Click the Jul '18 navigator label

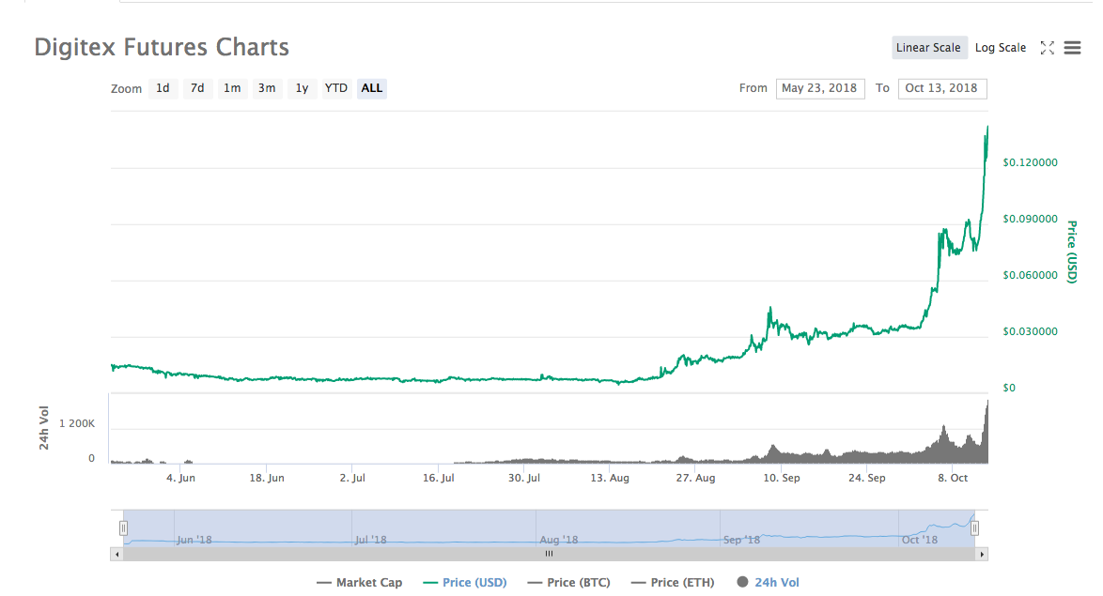pyautogui.click(x=371, y=540)
